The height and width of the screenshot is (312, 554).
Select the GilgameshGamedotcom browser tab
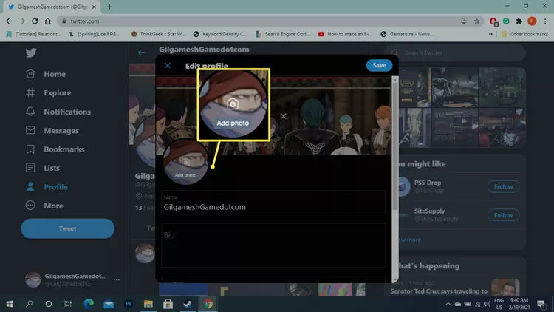tap(52, 7)
